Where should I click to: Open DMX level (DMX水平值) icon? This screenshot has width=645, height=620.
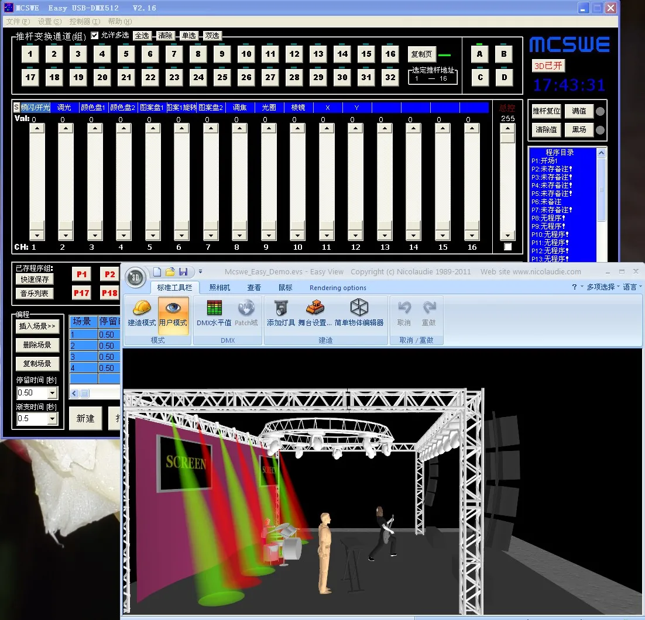click(214, 308)
